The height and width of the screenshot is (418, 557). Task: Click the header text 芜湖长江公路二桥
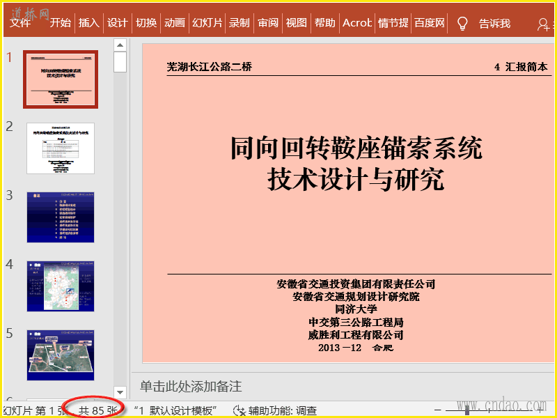point(210,66)
